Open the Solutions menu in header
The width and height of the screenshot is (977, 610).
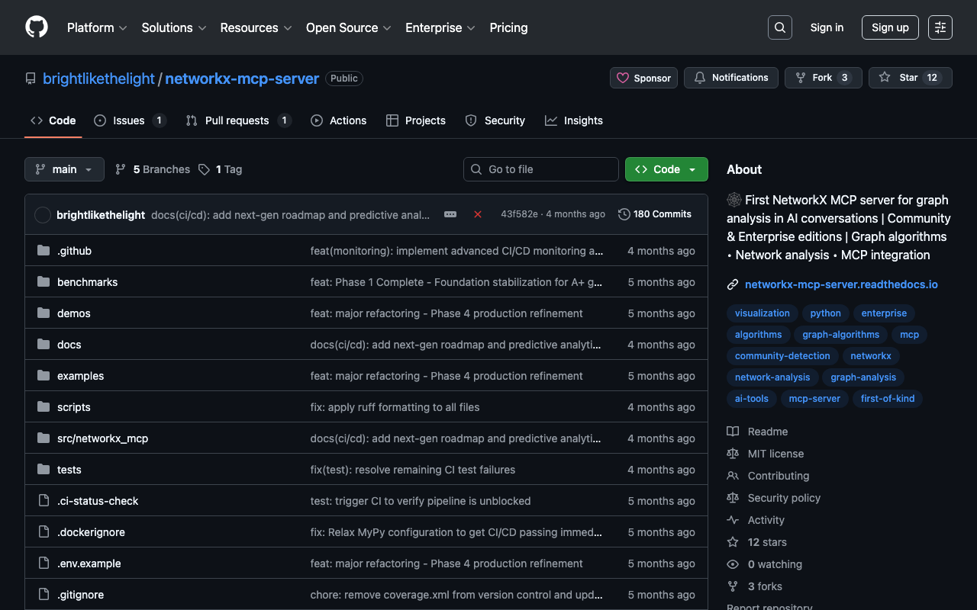173,27
